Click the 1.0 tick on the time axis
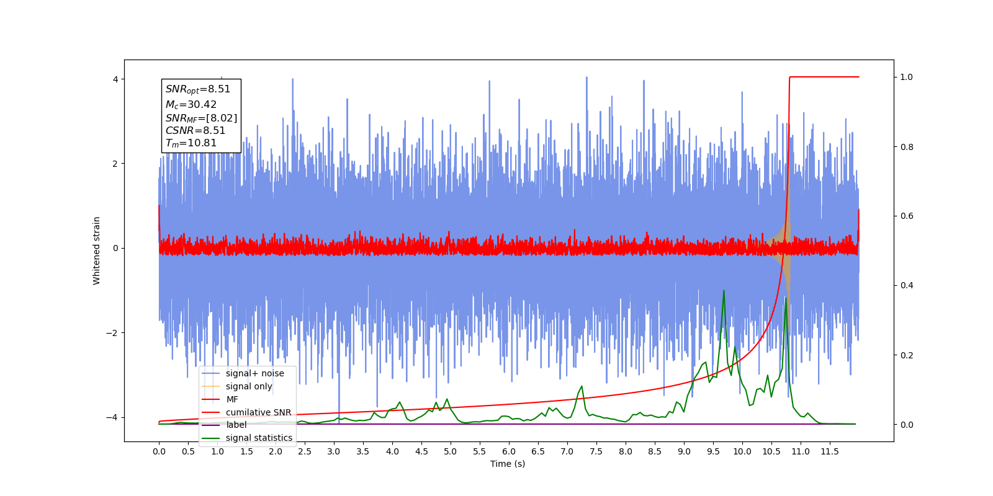 coord(217,451)
